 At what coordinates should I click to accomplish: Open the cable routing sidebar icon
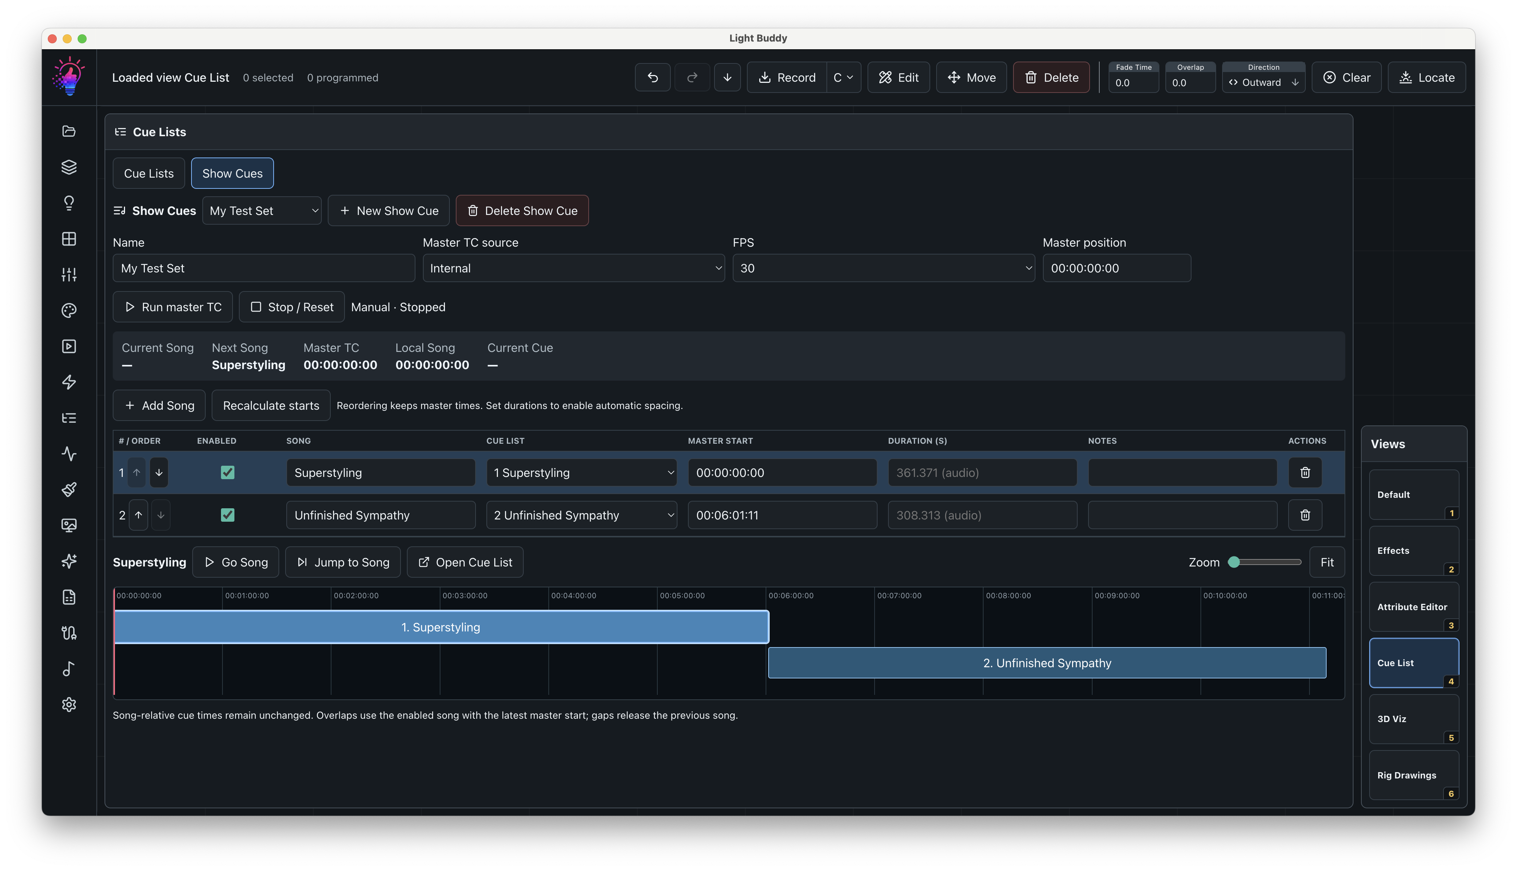click(69, 633)
